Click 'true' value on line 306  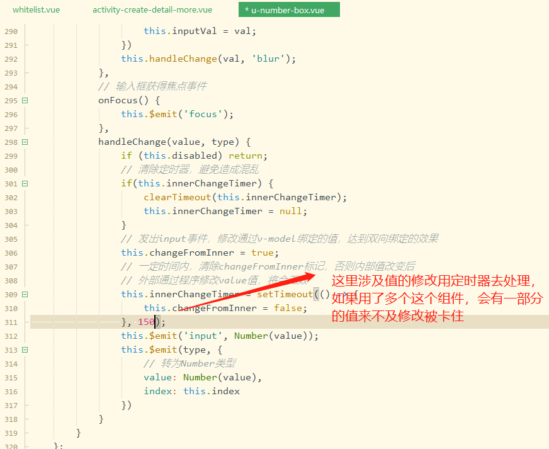point(263,253)
